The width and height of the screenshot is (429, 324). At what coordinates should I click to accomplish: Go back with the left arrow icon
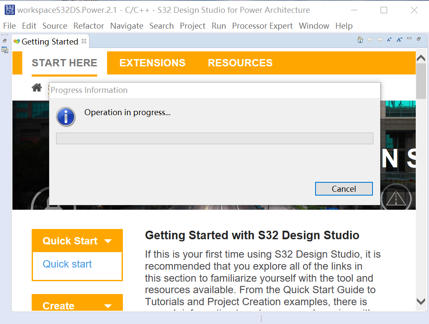click(370, 40)
